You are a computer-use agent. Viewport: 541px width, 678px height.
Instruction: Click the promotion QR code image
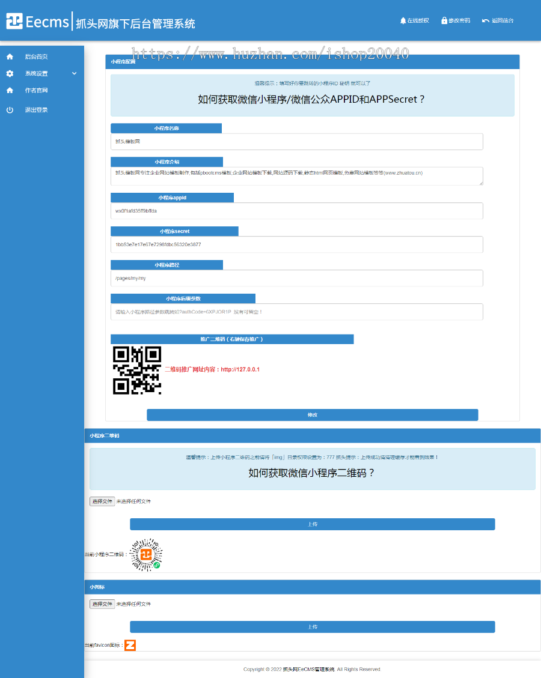tap(137, 370)
